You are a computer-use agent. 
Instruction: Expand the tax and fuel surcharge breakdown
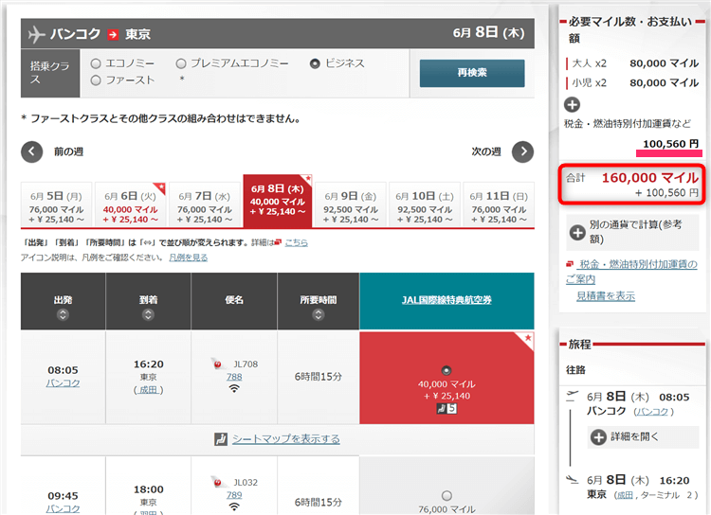572,104
